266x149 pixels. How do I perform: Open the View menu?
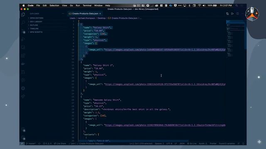pyautogui.click(x=64, y=5)
